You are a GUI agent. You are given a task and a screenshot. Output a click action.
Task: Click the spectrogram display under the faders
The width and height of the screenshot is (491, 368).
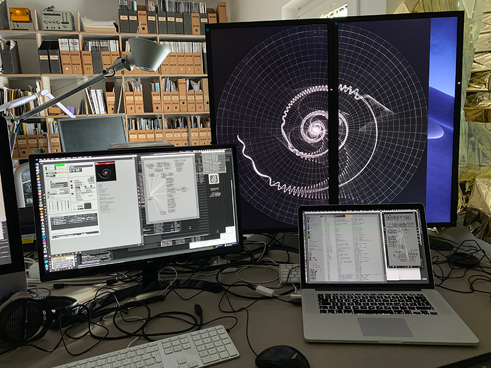[x=74, y=222]
